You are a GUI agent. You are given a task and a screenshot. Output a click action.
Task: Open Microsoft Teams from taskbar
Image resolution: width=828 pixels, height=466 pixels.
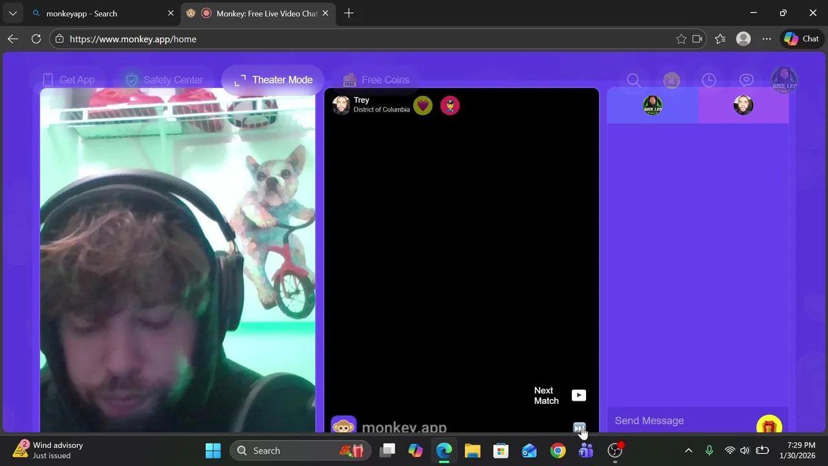tap(586, 450)
